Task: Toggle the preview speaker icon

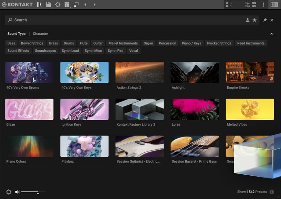Action: pyautogui.click(x=18, y=192)
